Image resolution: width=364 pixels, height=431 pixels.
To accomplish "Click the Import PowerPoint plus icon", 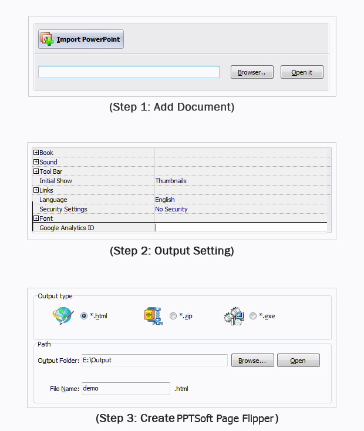I will [47, 39].
